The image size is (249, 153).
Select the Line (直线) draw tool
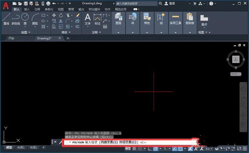pyautogui.click(x=6, y=19)
